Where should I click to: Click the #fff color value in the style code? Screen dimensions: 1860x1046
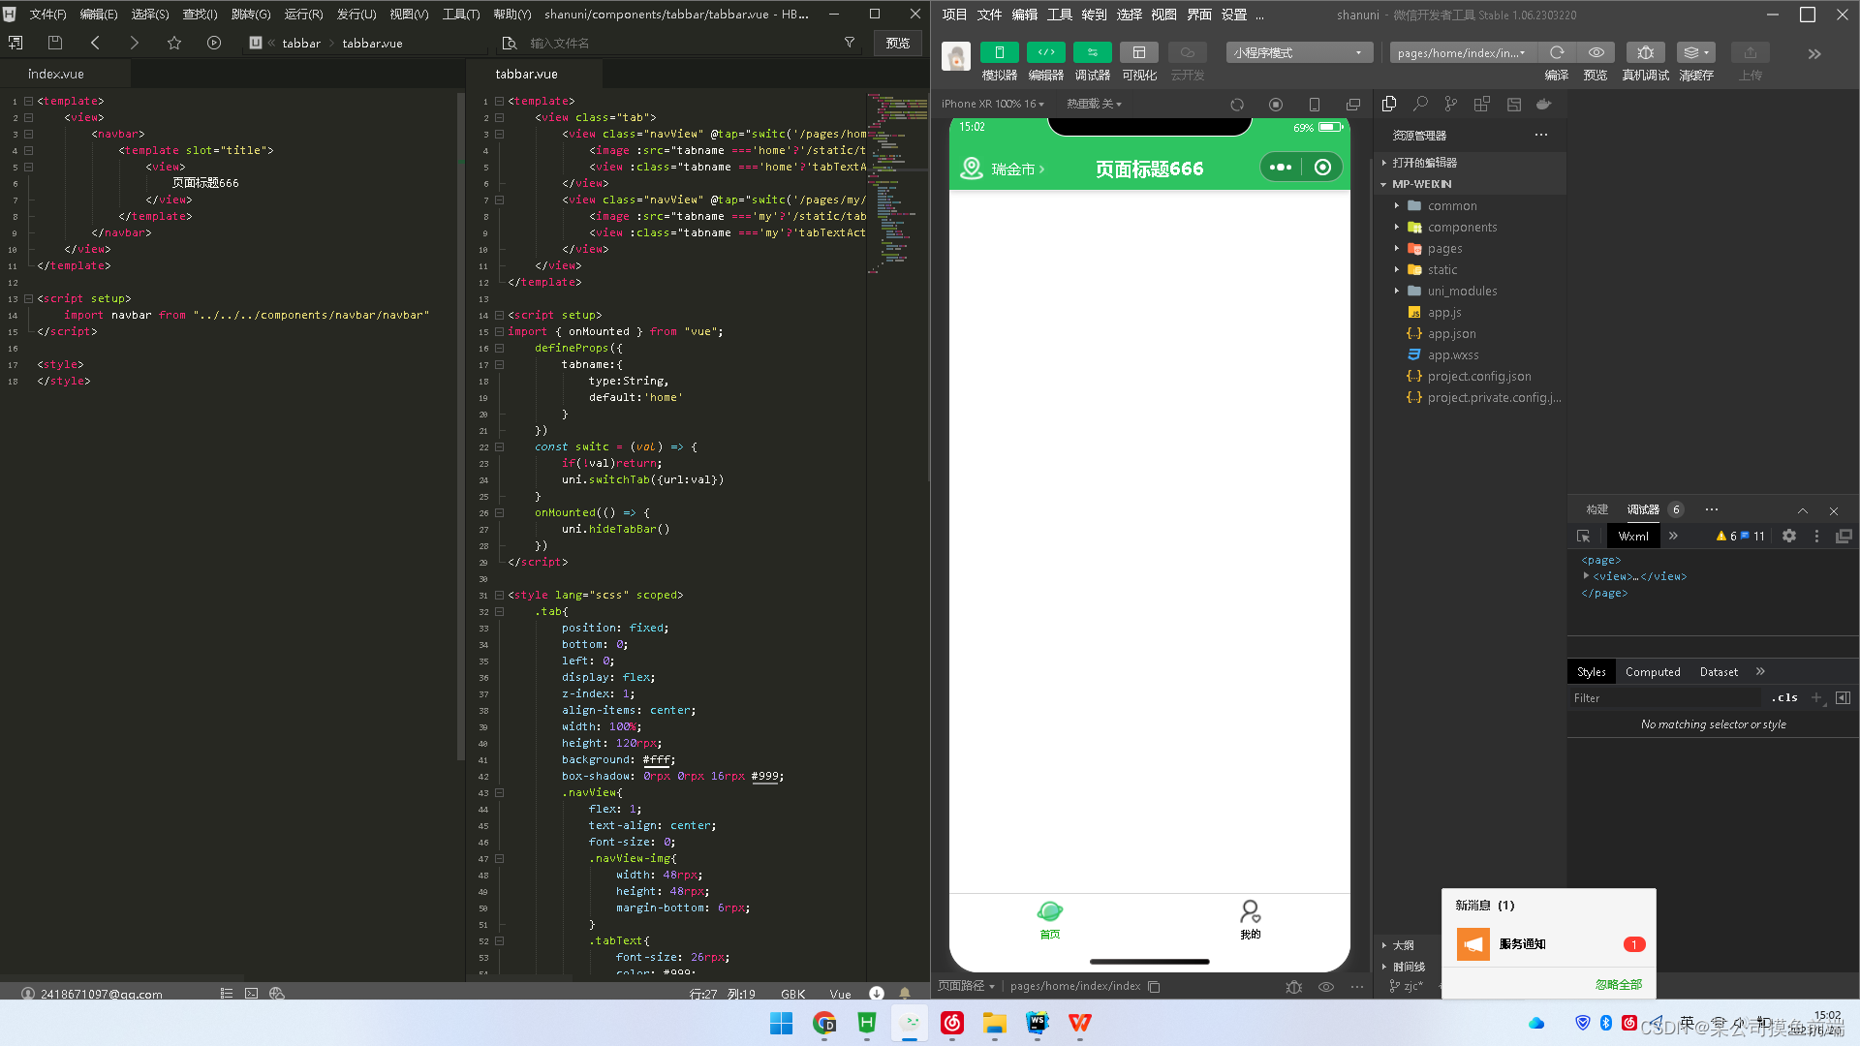657,759
